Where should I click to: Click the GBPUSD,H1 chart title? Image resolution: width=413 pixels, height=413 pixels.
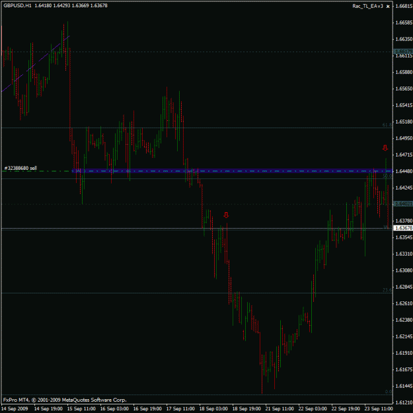click(17, 5)
